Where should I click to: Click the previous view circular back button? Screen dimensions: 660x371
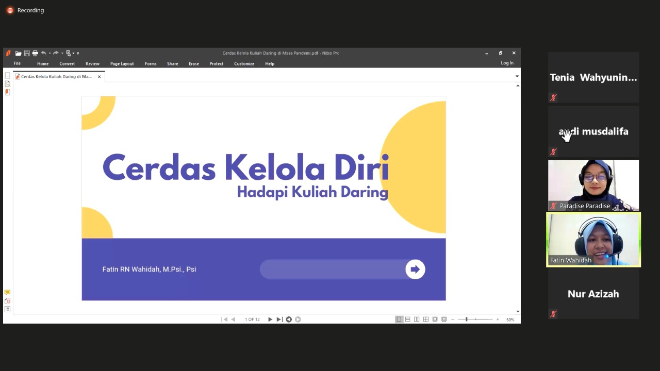coord(289,319)
